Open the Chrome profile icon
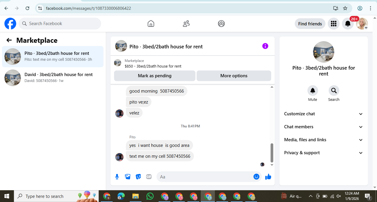 pos(360,8)
